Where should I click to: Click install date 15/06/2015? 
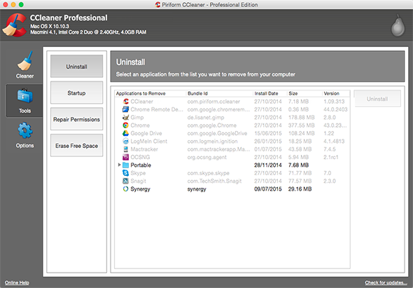[268, 133]
